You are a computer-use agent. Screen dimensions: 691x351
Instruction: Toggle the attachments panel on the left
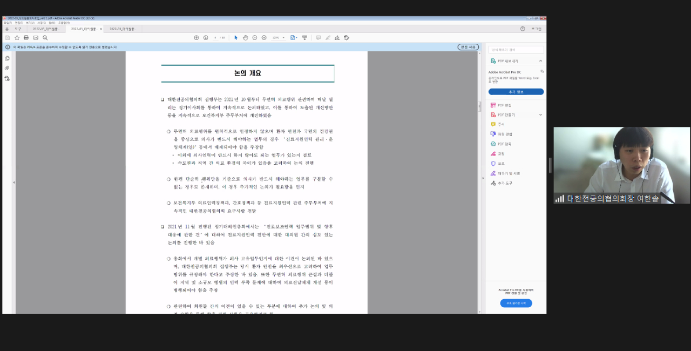pyautogui.click(x=6, y=68)
